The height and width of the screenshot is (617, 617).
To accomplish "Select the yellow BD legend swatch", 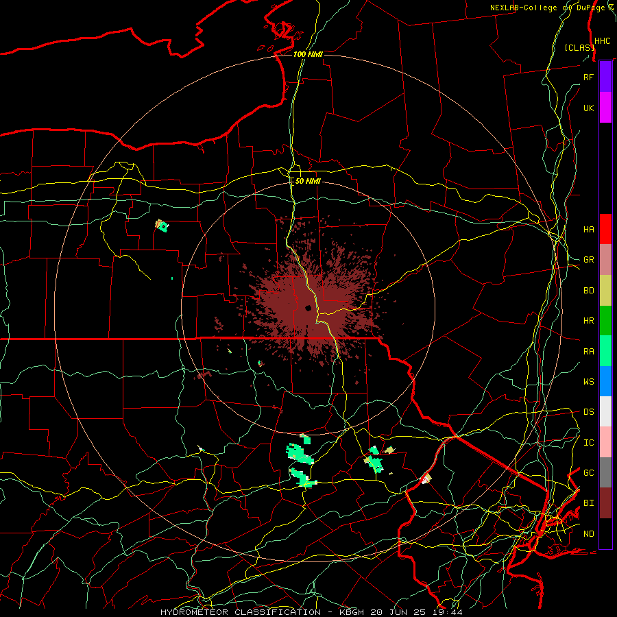I will 605,290.
